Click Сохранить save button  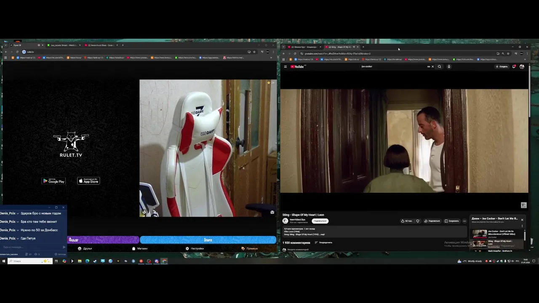[452, 221]
